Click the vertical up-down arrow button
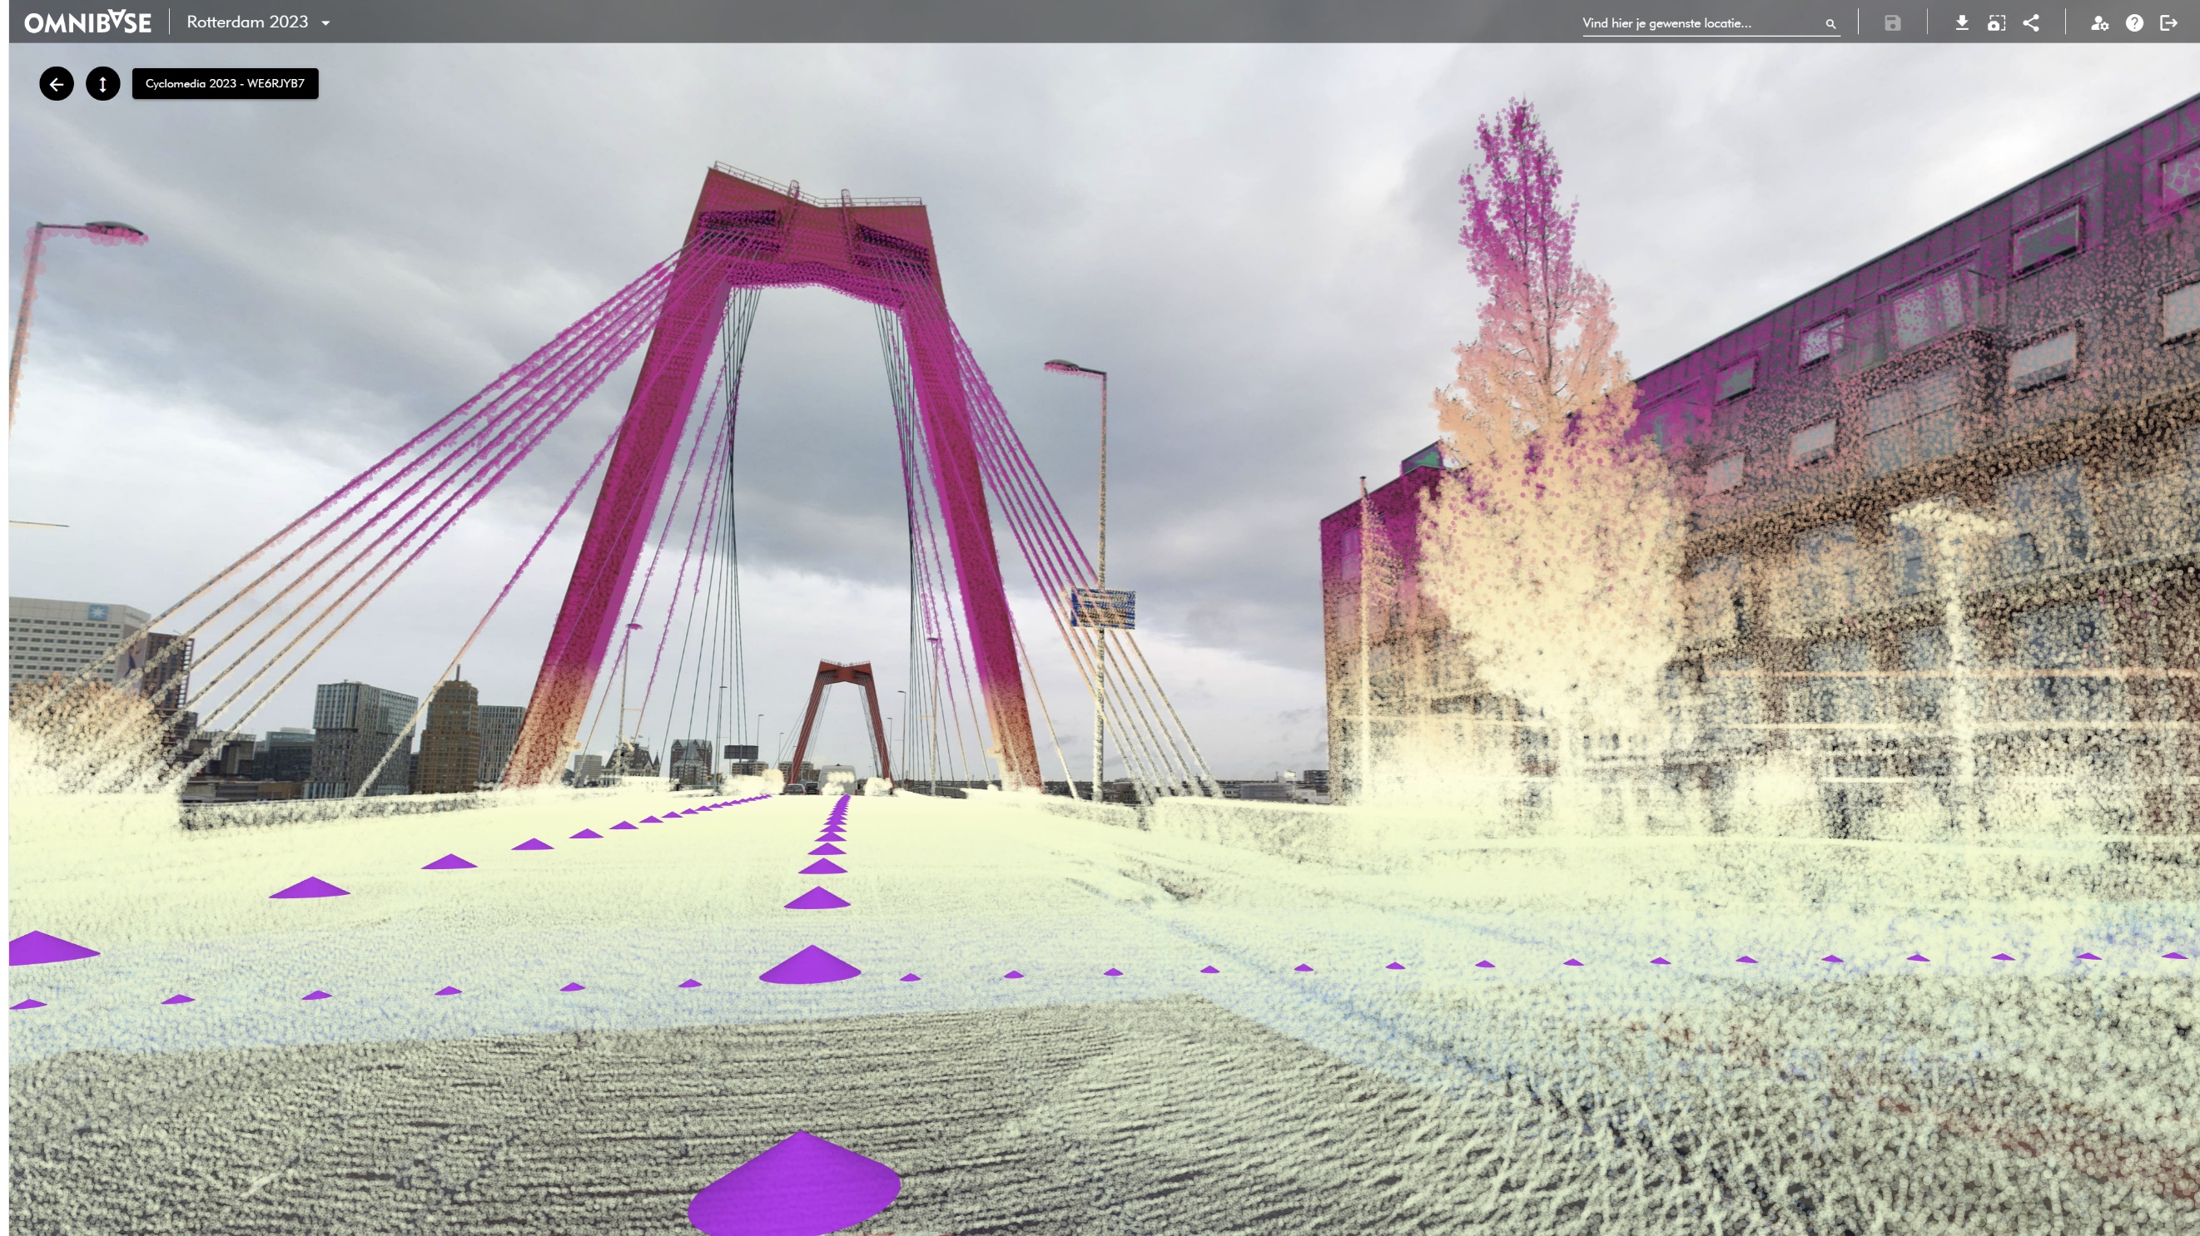This screenshot has width=2200, height=1236. [x=102, y=84]
